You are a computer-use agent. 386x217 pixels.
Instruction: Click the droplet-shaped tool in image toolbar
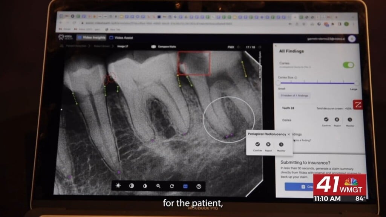pyautogui.click(x=145, y=186)
